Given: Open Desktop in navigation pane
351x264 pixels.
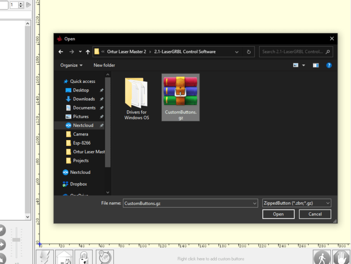Looking at the screenshot, I should 77,90.
